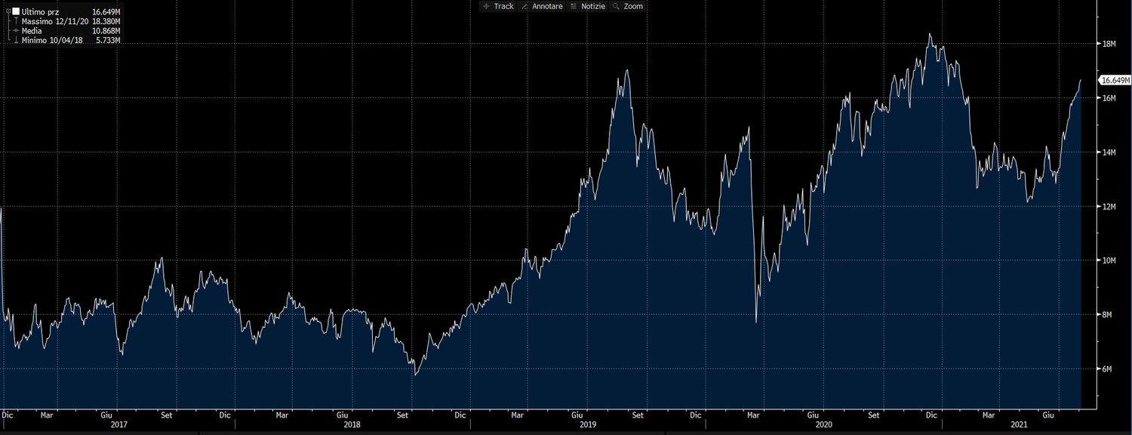Click the 18.380M maximum value
This screenshot has width=1132, height=435.
tap(106, 22)
